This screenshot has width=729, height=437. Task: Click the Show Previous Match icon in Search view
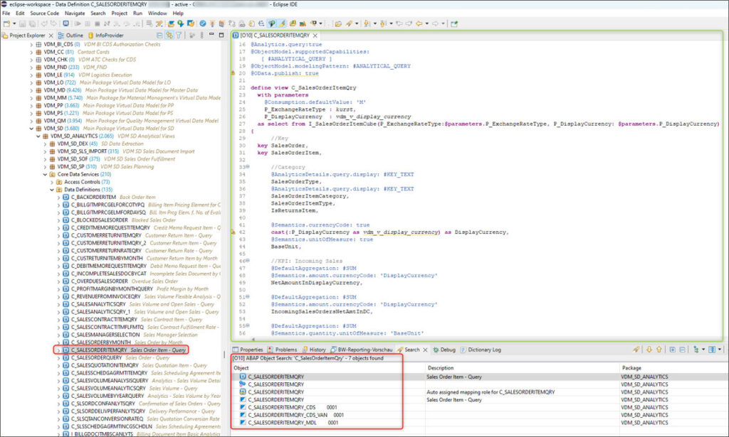click(659, 348)
